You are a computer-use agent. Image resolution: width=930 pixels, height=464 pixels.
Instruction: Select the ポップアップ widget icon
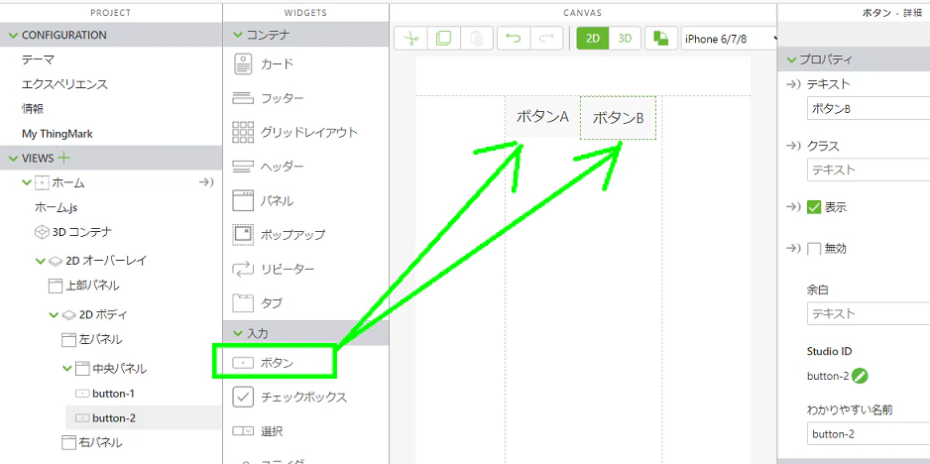[x=243, y=234]
